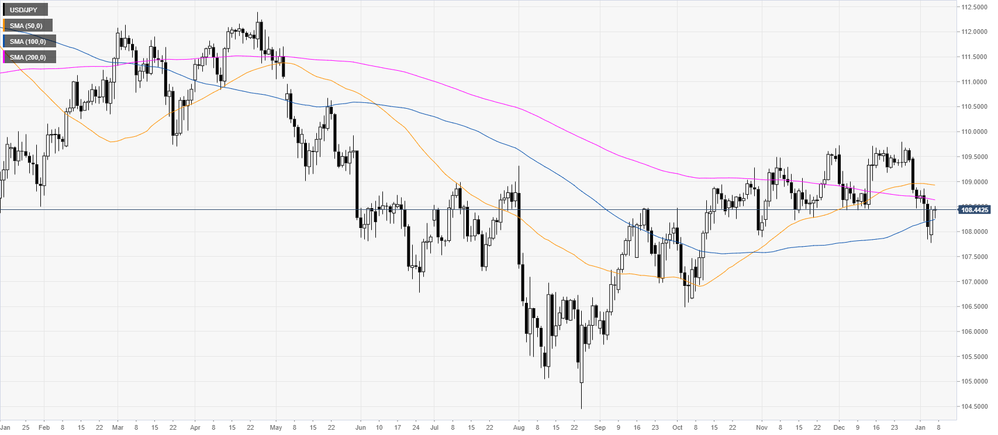Click the 111.0000 price axis label

click(x=975, y=82)
